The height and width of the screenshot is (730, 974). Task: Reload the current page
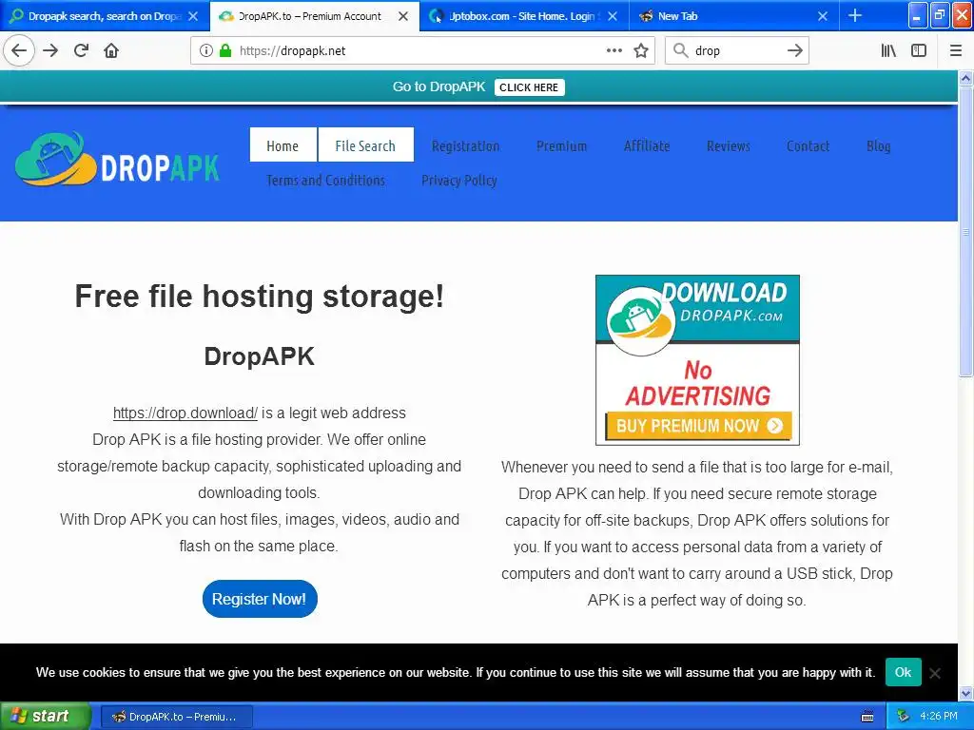[x=81, y=51]
